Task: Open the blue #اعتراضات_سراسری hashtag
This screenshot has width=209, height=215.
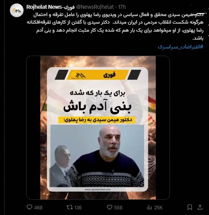Action: [180, 47]
